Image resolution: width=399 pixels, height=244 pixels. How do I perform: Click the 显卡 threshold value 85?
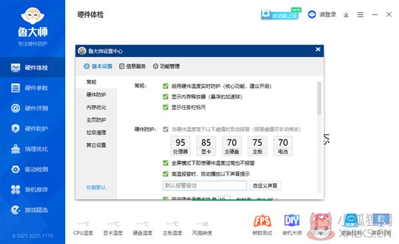[x=206, y=142]
